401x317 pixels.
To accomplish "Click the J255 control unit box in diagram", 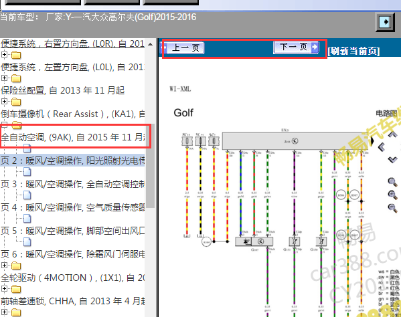I will click(x=296, y=141).
